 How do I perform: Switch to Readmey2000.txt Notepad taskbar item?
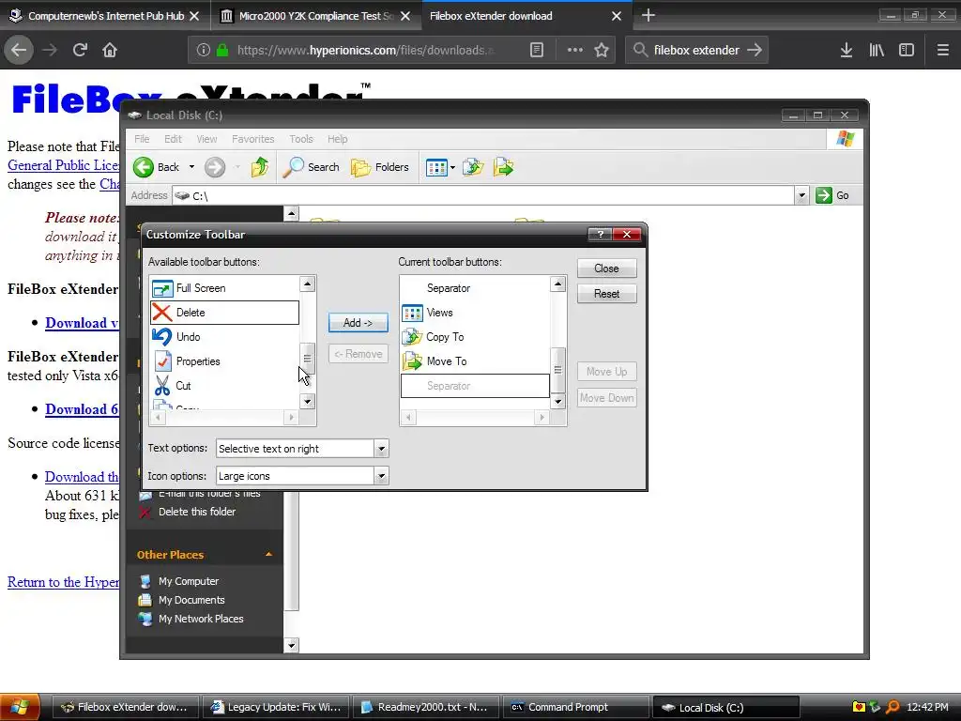(x=426, y=708)
